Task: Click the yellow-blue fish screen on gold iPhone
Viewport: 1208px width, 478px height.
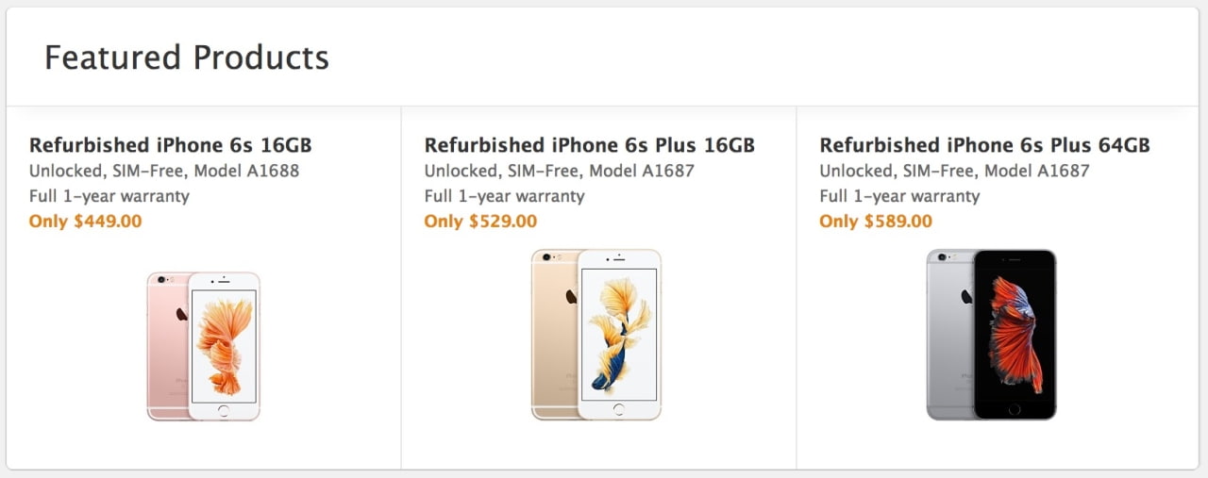Action: click(x=619, y=335)
